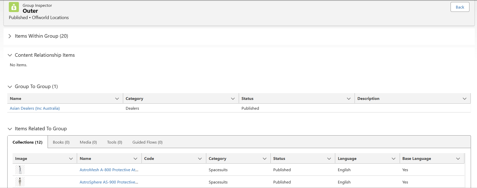The width and height of the screenshot is (477, 188).
Task: Switch to the Guided Flows (0) tab
Action: point(147,142)
